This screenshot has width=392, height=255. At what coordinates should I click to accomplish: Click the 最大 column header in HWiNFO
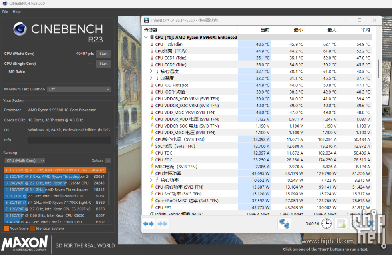point(322,30)
